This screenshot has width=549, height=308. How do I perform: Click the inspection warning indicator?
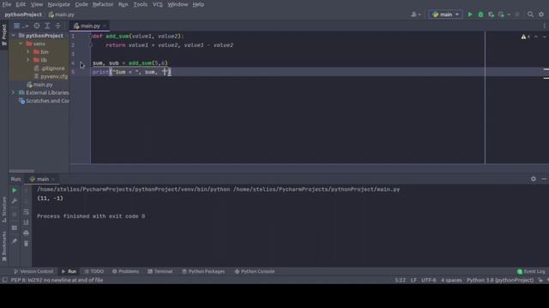(x=525, y=37)
